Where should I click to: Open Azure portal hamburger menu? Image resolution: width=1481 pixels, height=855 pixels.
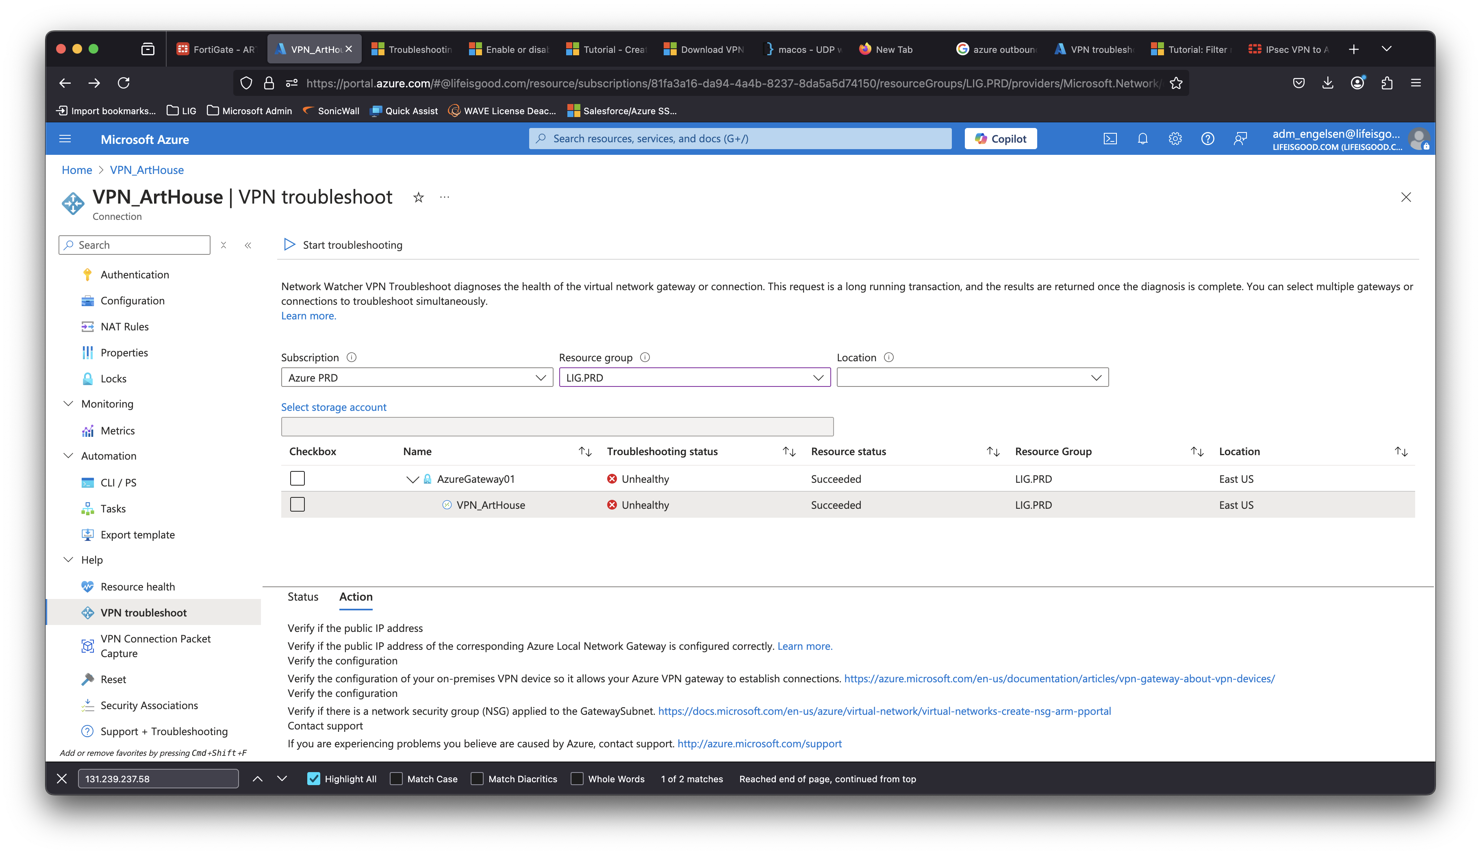[x=65, y=139]
